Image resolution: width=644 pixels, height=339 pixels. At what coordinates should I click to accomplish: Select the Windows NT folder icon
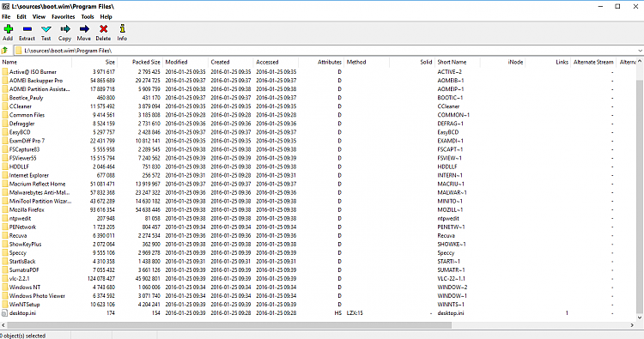click(5, 288)
